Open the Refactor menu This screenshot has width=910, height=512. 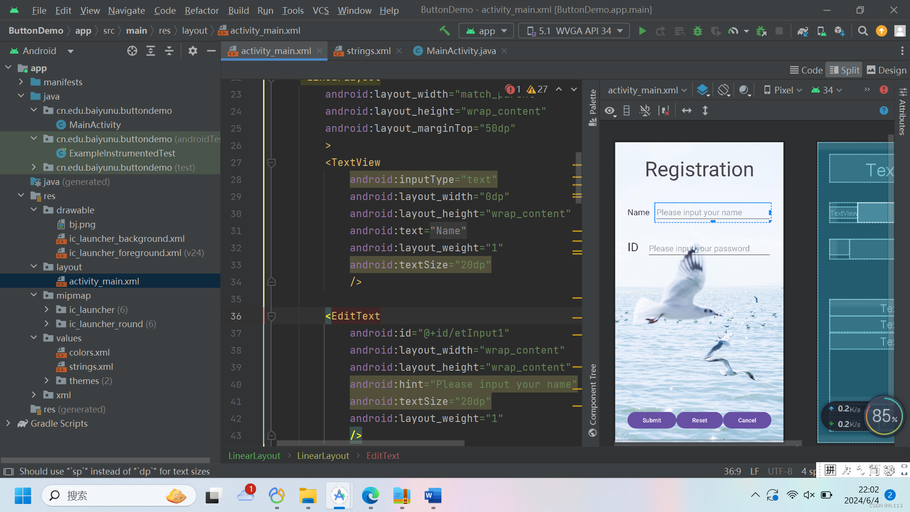pos(201,10)
